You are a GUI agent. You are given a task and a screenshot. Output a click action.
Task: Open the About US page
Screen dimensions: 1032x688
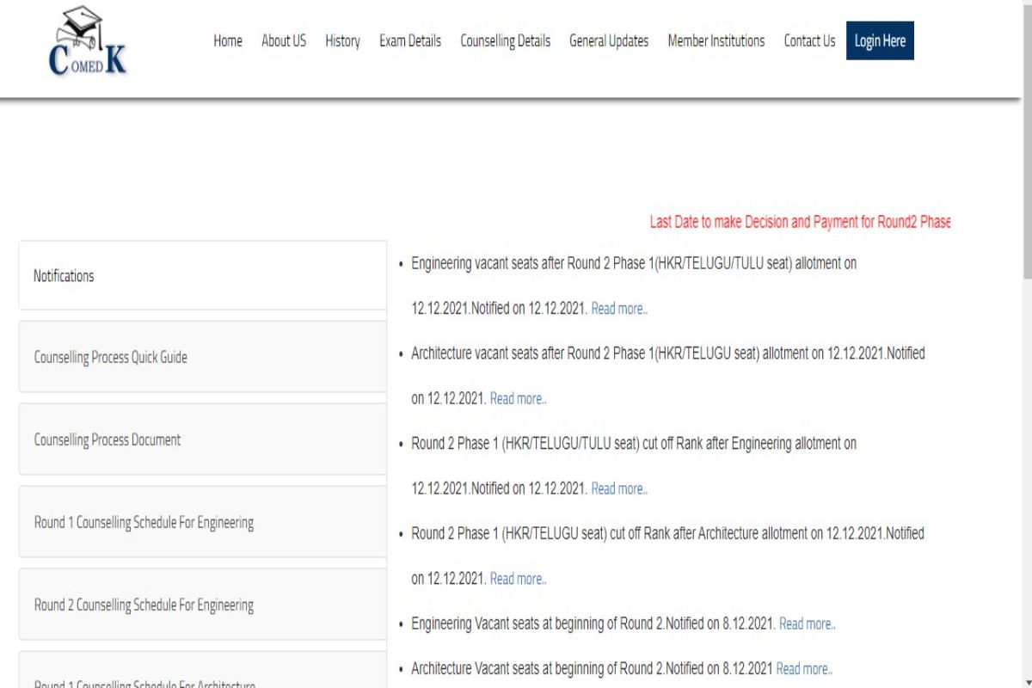(x=283, y=40)
